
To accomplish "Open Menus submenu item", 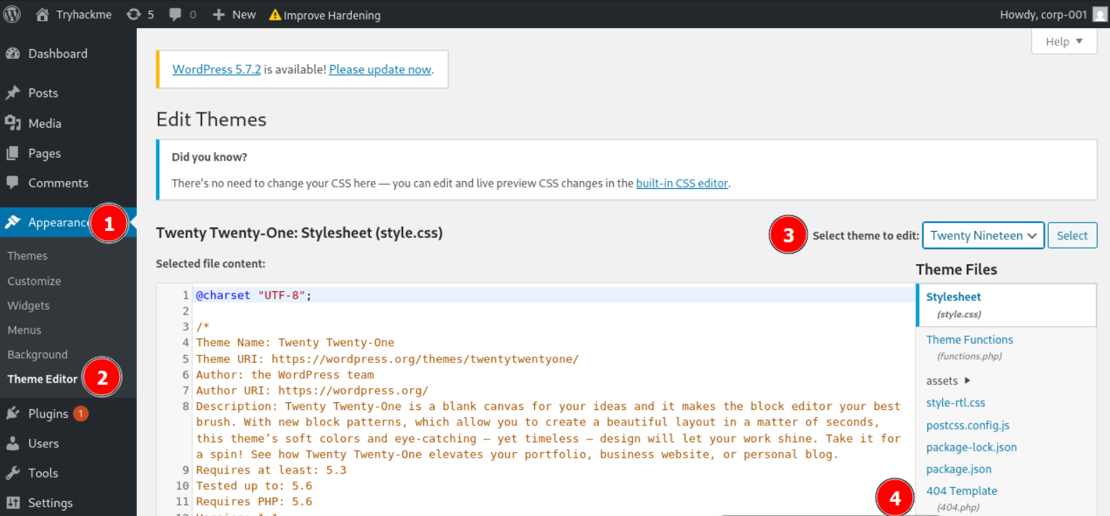I will click(x=24, y=330).
